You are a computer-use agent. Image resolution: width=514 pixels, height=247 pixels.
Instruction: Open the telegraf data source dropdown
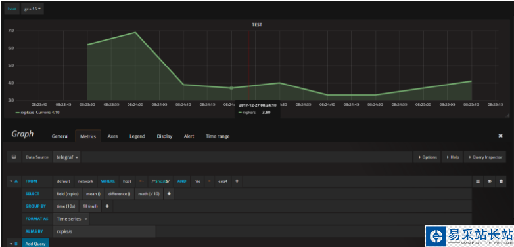click(x=67, y=157)
